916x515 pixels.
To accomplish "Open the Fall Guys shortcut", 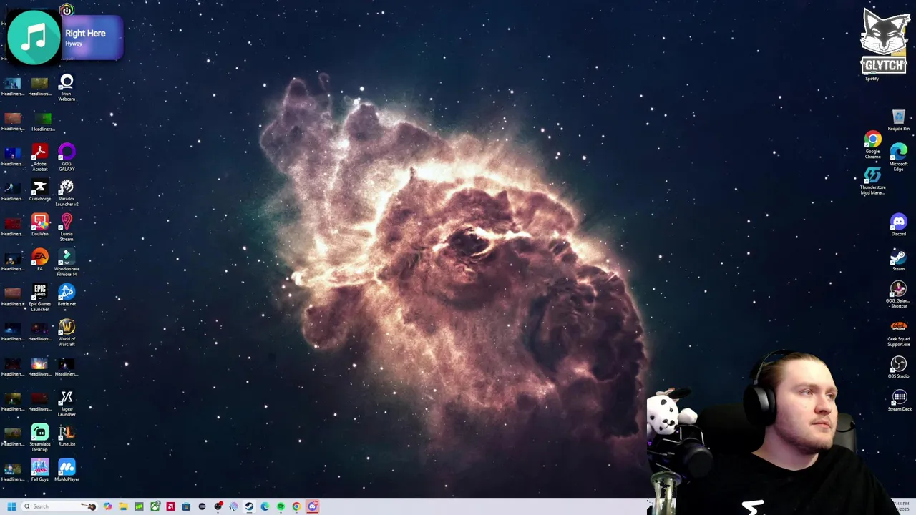I will tap(39, 470).
